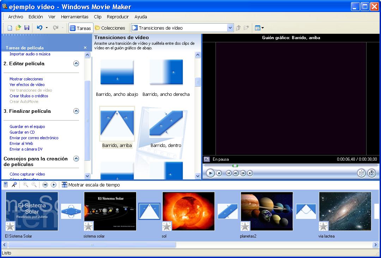Image resolution: width=381 pixels, height=258 pixels.
Task: Click the Cómo capturar vídeo link
Action: click(x=27, y=174)
